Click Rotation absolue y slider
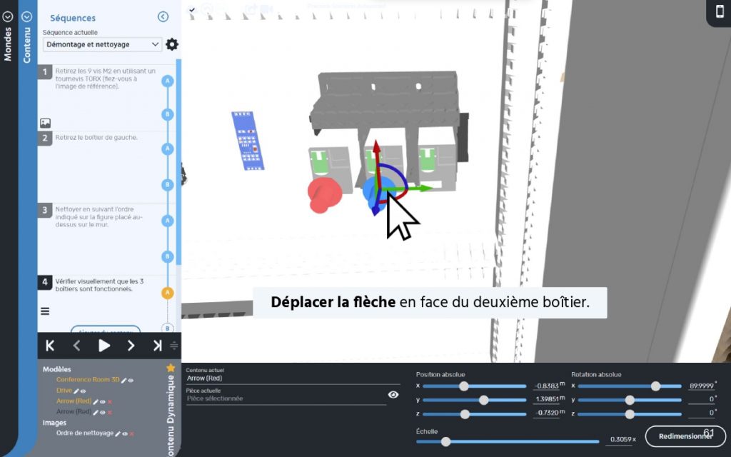Viewport: 731px width, 457px height. [630, 400]
